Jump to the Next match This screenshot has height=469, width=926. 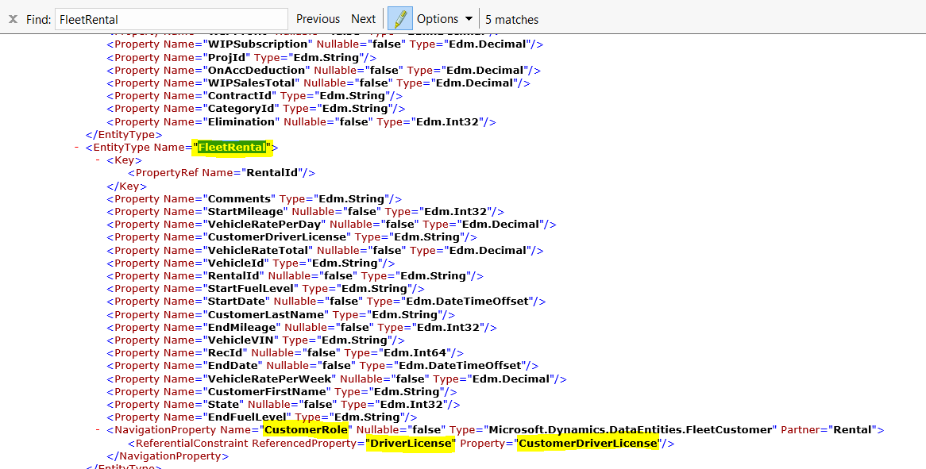pos(363,19)
